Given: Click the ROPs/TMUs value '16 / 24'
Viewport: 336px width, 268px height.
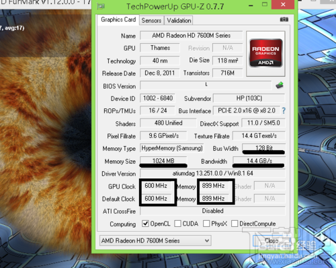Looking at the screenshot, I should pyautogui.click(x=158, y=110).
